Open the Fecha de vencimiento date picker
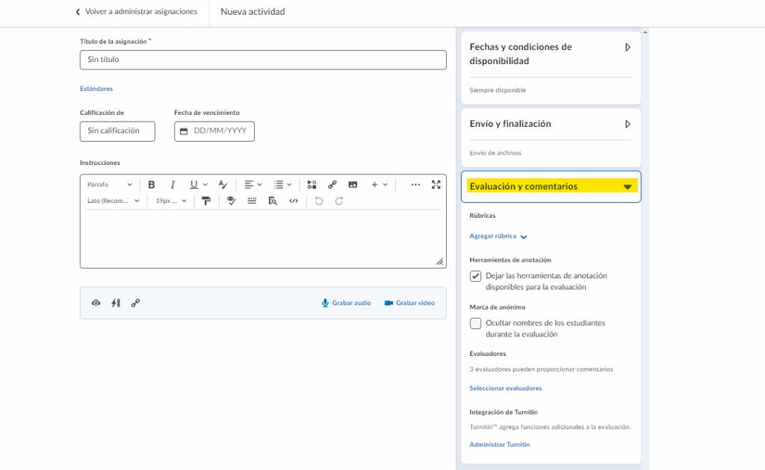The width and height of the screenshot is (765, 470). [x=214, y=131]
